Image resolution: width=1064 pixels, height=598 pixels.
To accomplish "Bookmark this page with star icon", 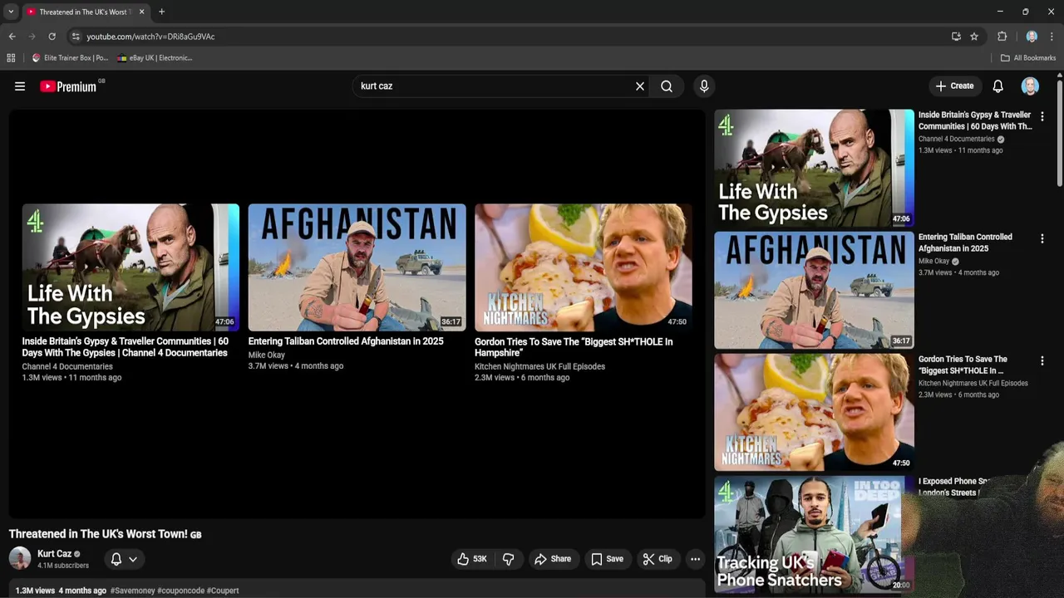I will [974, 37].
